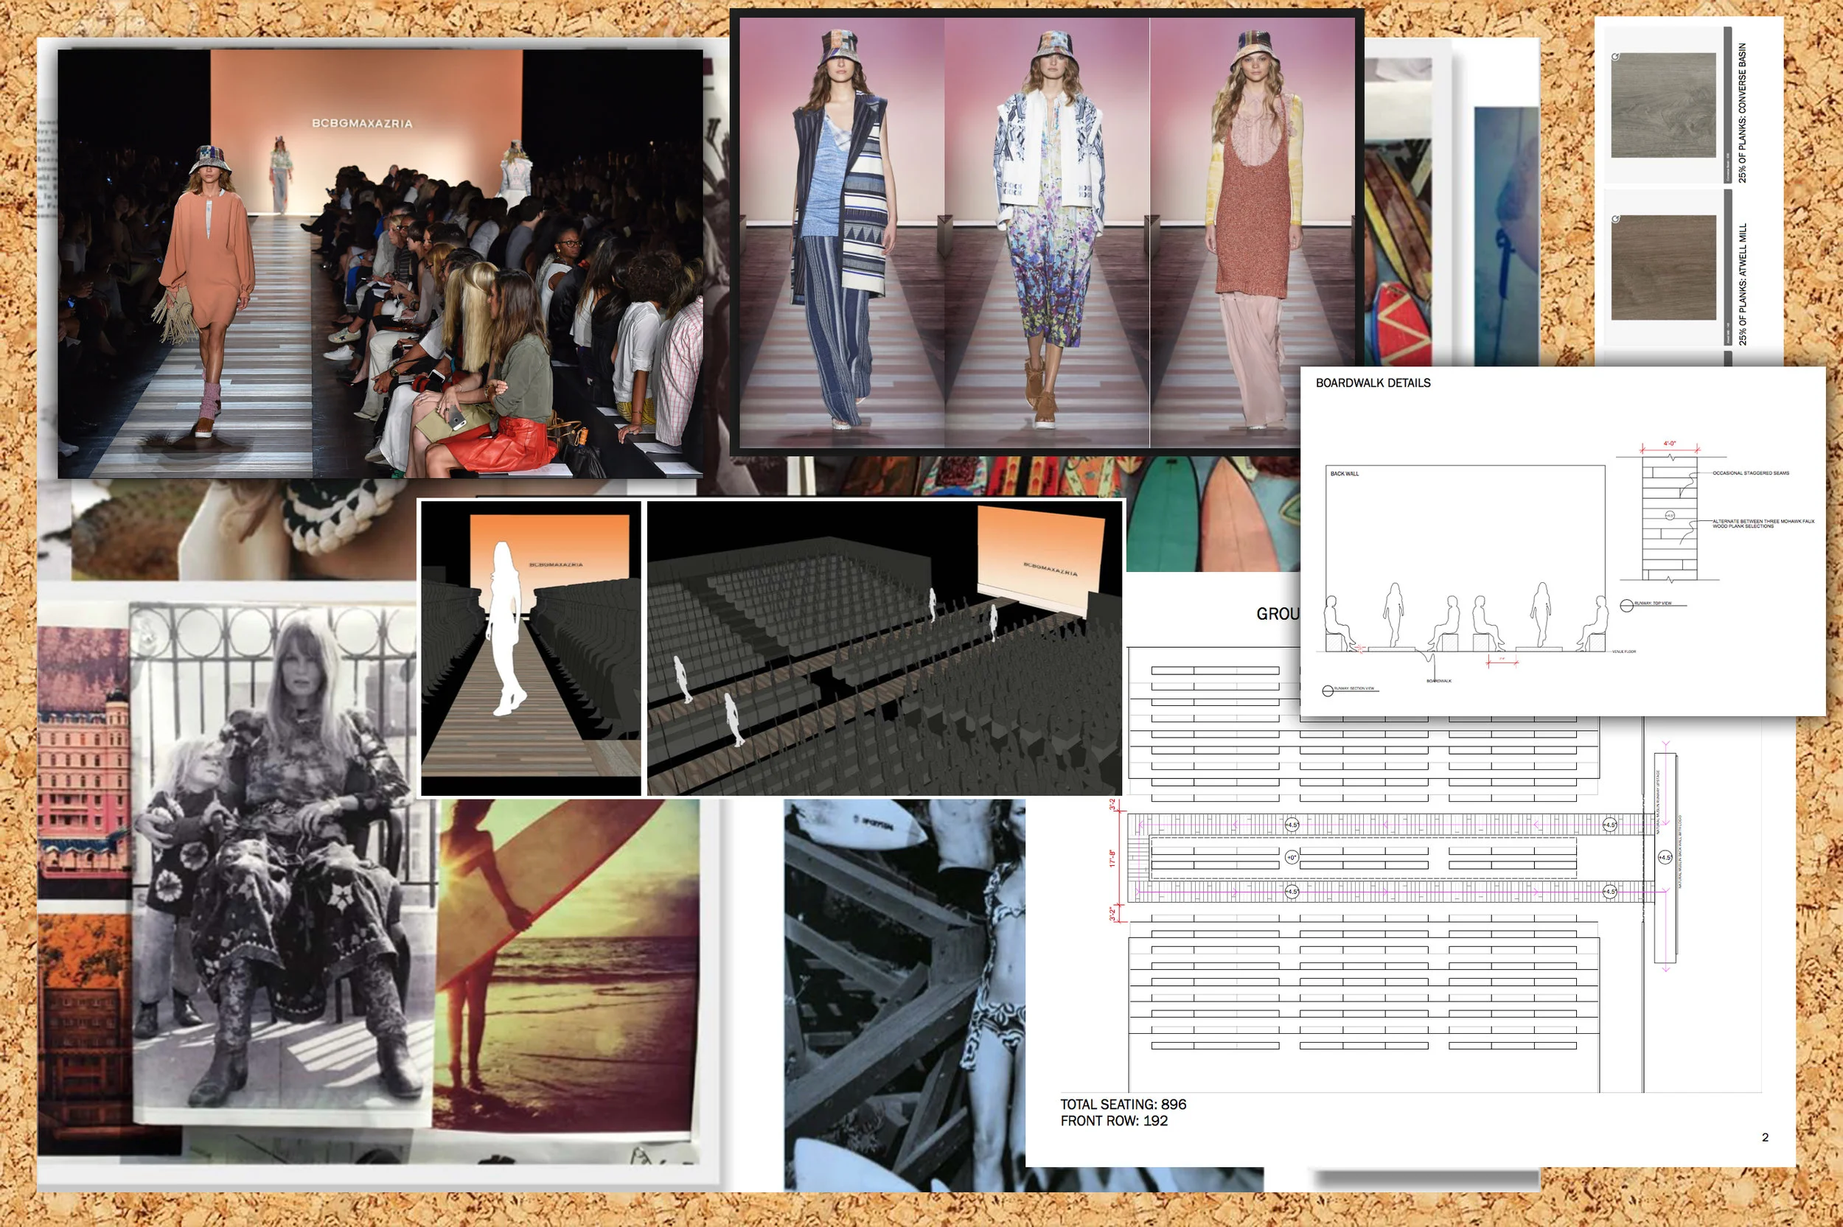Click the +0" elevation marker on floor plan
This screenshot has width=1843, height=1227.
[x=1292, y=858]
